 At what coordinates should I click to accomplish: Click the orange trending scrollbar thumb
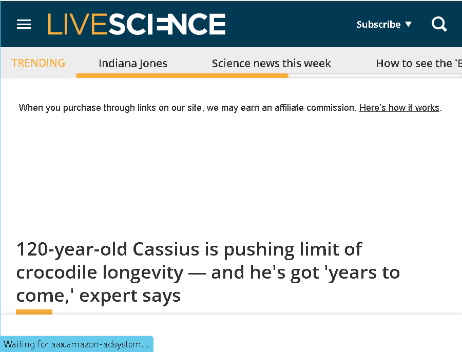182,76
